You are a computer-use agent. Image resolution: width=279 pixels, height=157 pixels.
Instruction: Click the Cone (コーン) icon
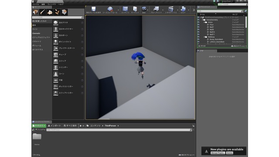coord(56,74)
